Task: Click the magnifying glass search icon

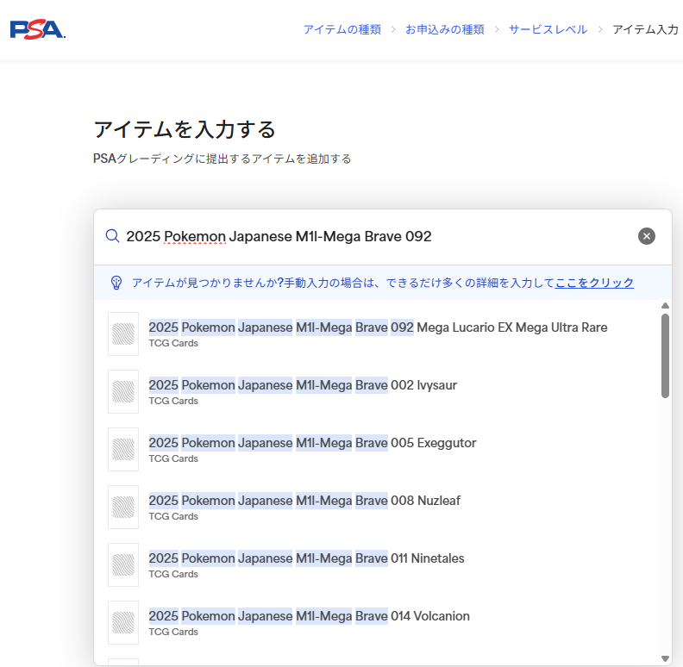Action: (x=112, y=236)
